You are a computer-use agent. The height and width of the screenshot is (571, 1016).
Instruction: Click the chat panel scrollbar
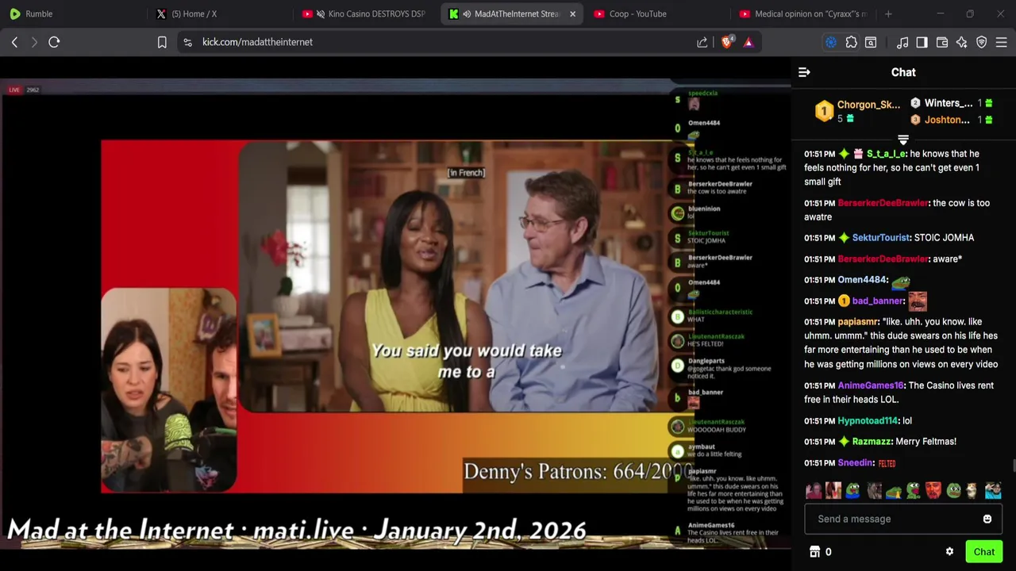[1012, 466]
